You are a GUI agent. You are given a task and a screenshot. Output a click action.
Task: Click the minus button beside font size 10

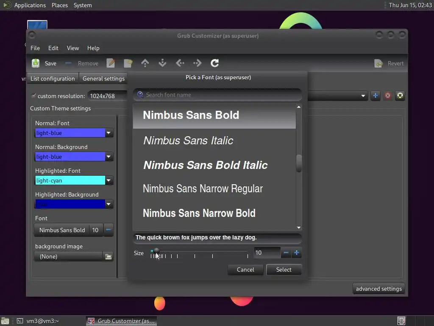coord(108,230)
